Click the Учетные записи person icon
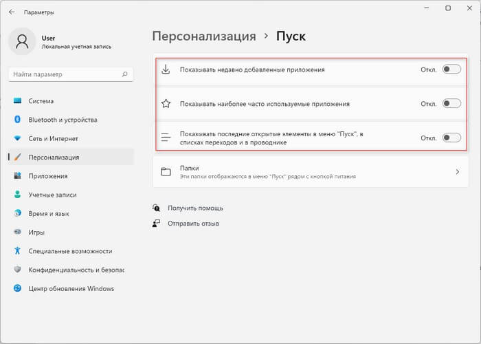This screenshot has height=344, width=481. click(17, 195)
